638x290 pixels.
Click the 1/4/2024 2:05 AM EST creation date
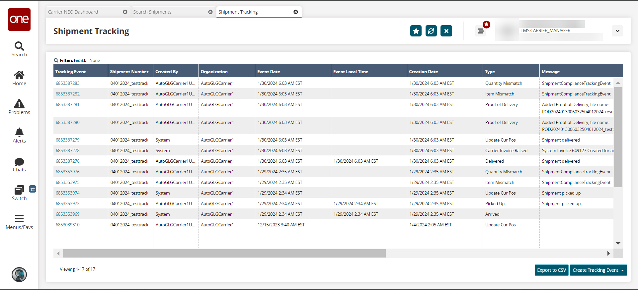(x=431, y=225)
